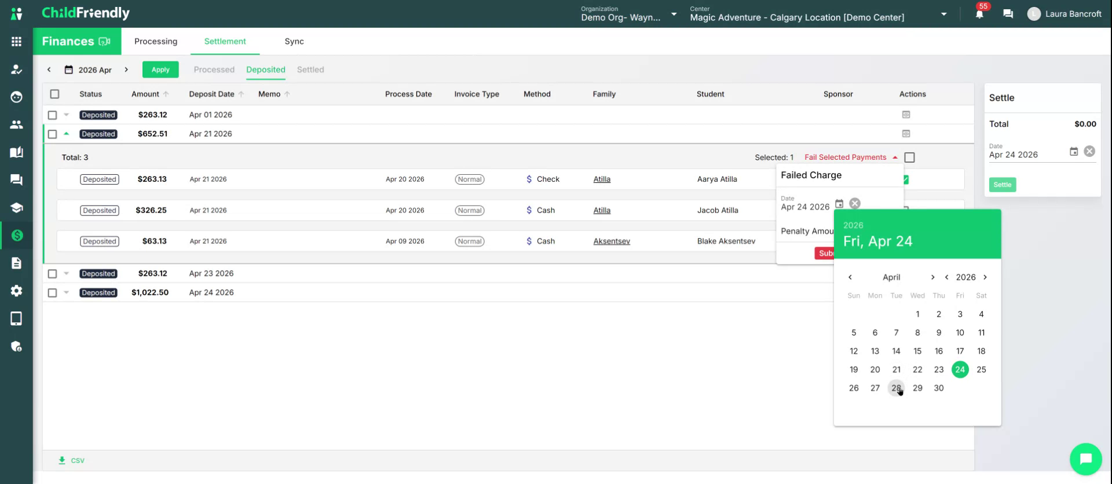
Task: Check the $263.12 Apr 23 2026 row
Action: [x=52, y=274]
